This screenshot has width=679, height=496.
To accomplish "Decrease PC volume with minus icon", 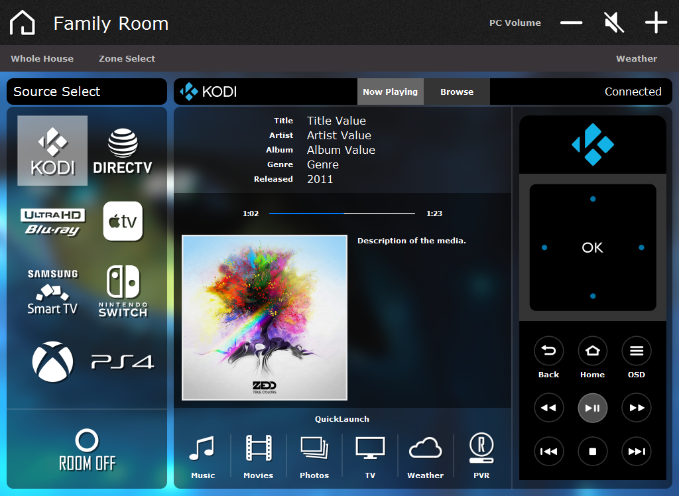I will pyautogui.click(x=571, y=23).
